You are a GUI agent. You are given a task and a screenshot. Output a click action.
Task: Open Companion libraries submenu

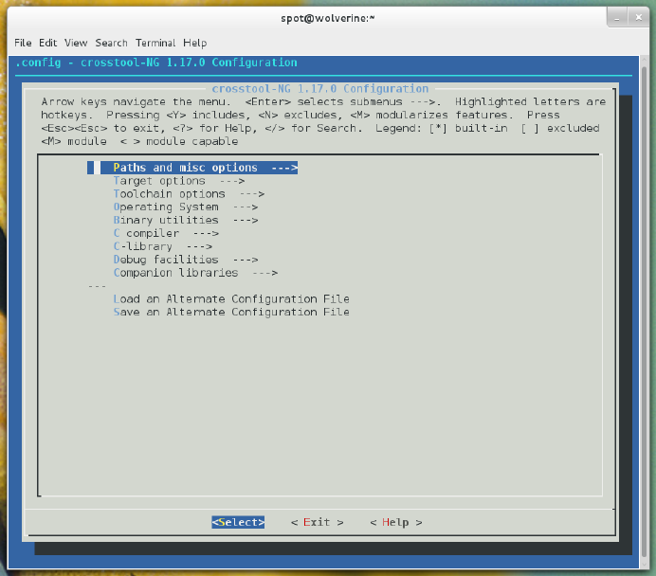pyautogui.click(x=195, y=273)
